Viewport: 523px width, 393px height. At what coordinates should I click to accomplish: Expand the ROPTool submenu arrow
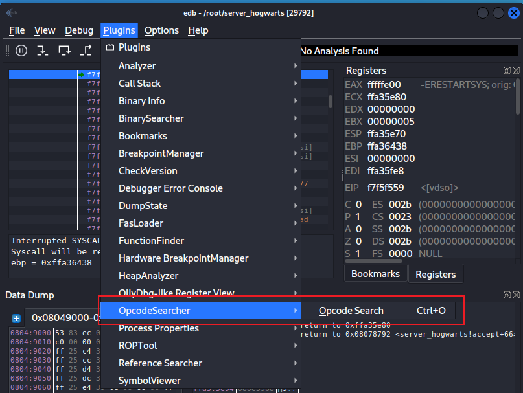pos(296,346)
